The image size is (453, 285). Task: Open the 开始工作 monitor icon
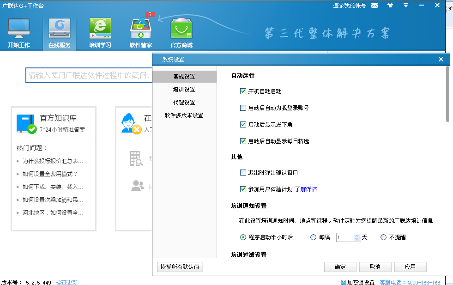pos(19,29)
